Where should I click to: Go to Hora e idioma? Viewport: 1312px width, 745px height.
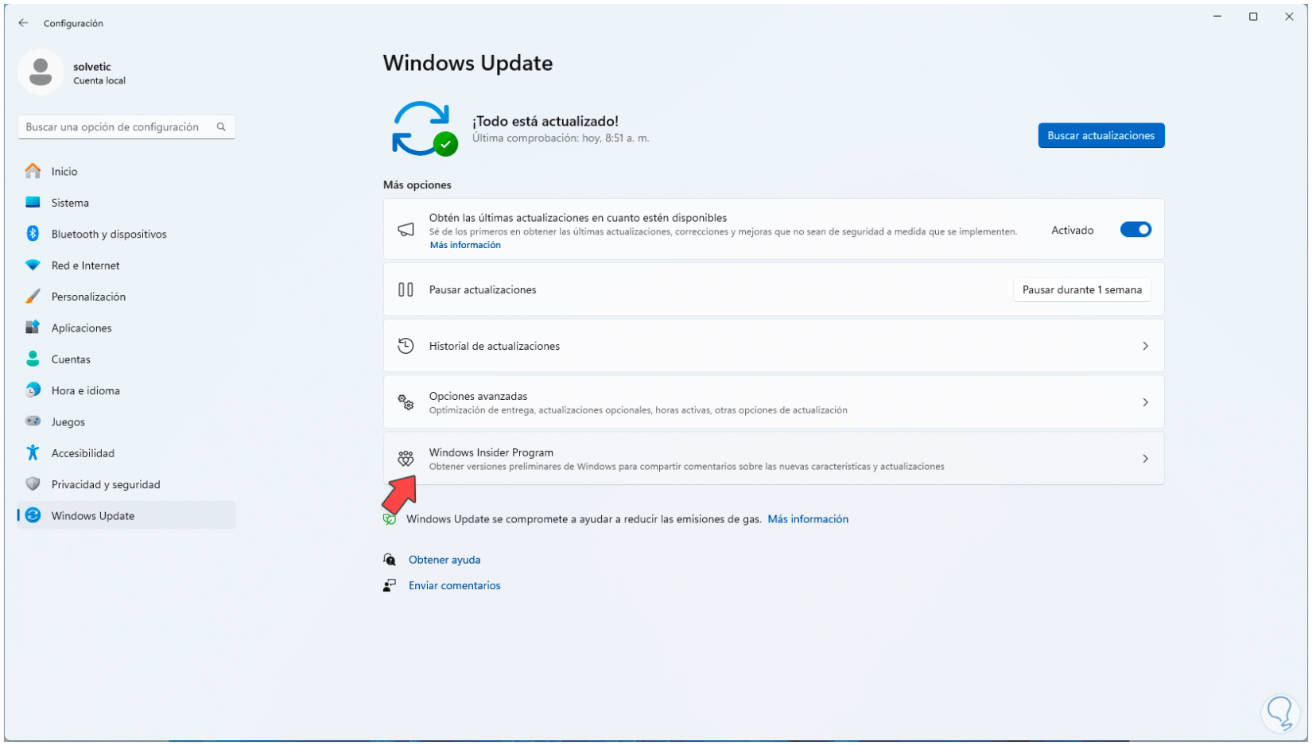pyautogui.click(x=126, y=390)
